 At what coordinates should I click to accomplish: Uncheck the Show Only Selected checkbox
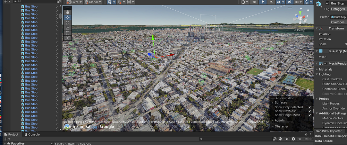click(x=310, y=107)
